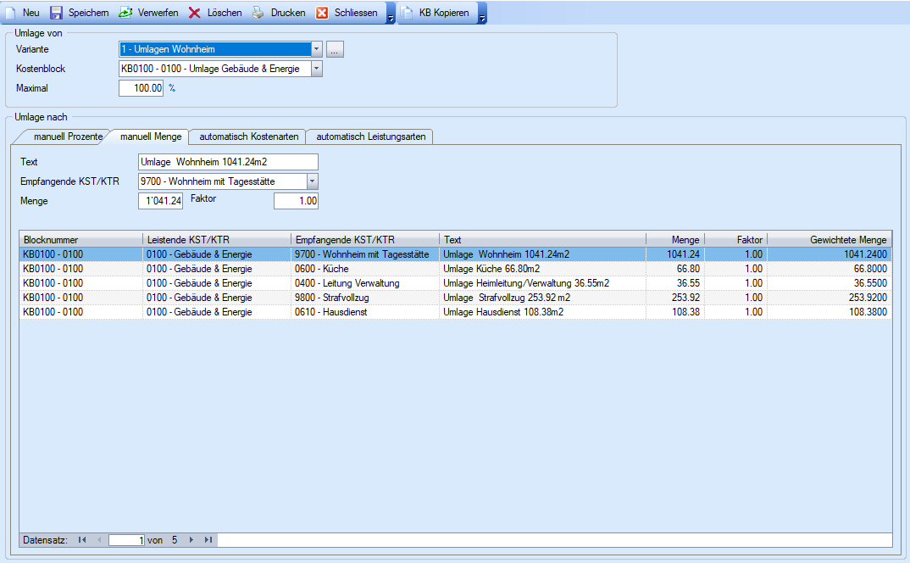Click the Menge input field 1'041.24
The width and height of the screenshot is (910, 563).
click(x=161, y=201)
